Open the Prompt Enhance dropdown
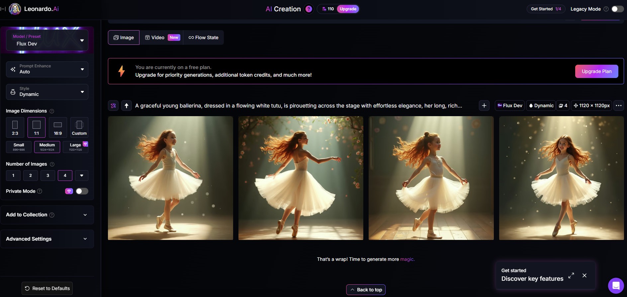Screen dimensions: 627x297 click(47, 69)
